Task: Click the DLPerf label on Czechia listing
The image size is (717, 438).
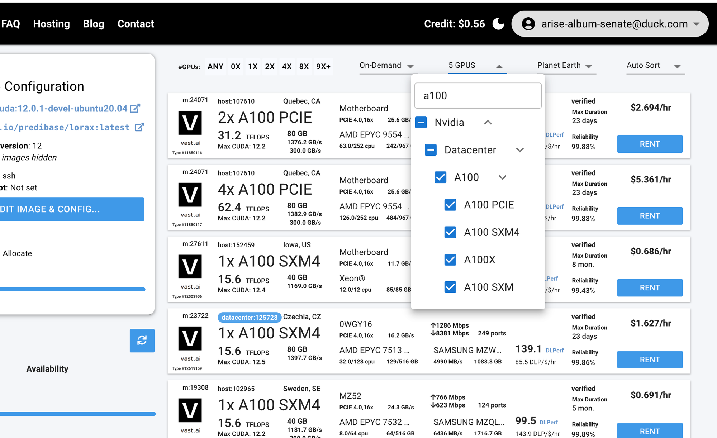Action: (x=554, y=350)
